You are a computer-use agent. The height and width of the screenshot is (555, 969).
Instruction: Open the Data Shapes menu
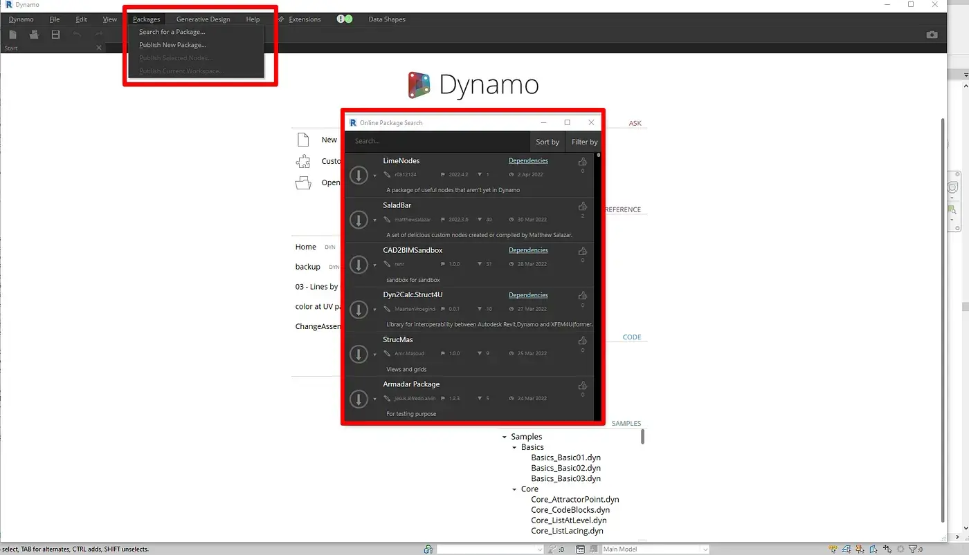pos(387,19)
